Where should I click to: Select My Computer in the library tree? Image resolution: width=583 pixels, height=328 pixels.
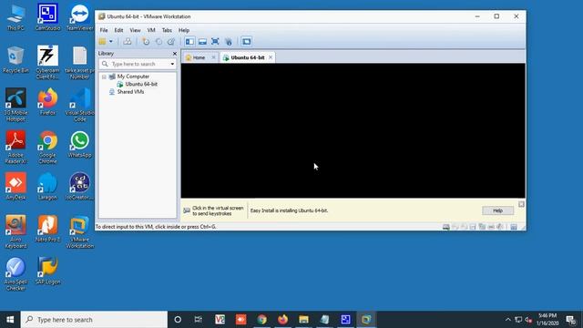[133, 77]
